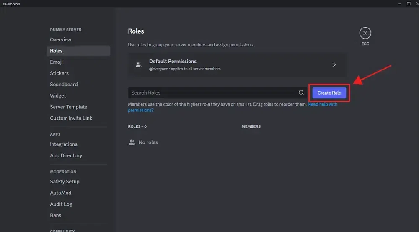Open the Need help with permissions link
Screen dimensions: 419x232
coord(322,104)
